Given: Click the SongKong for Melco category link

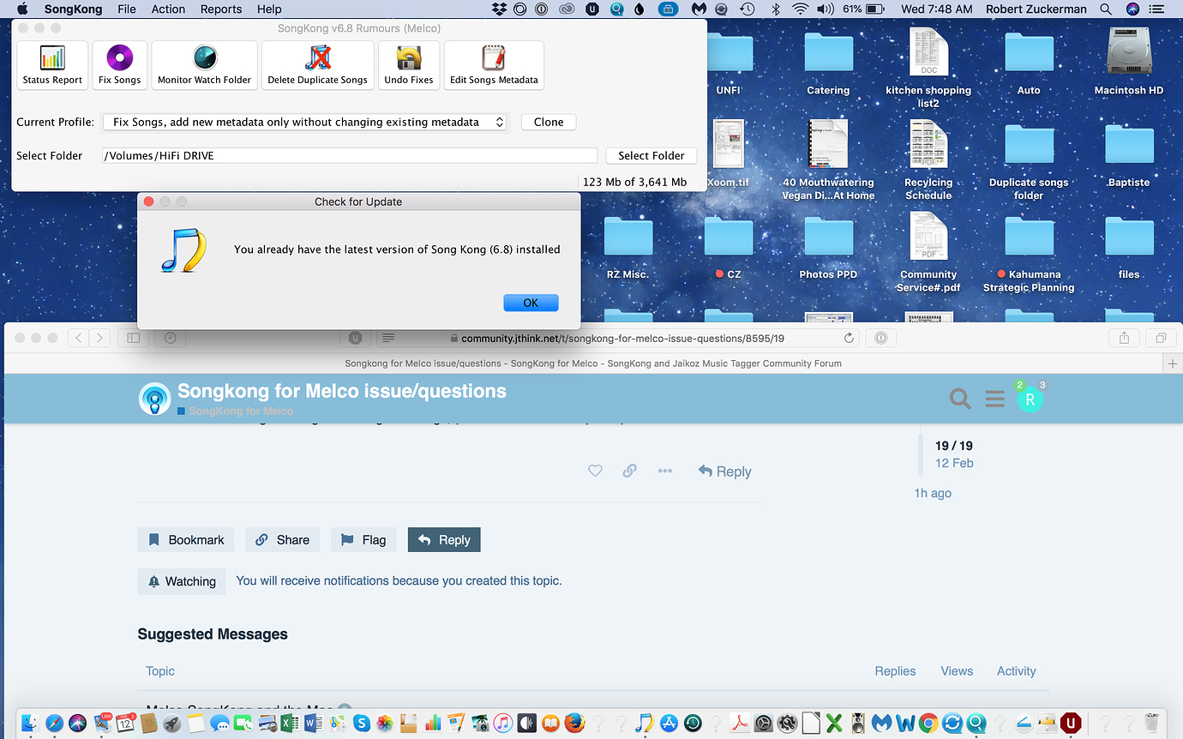Looking at the screenshot, I should [235, 412].
